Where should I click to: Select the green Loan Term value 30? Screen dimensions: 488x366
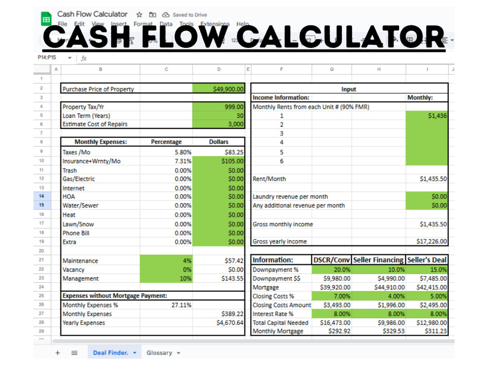[x=219, y=116]
